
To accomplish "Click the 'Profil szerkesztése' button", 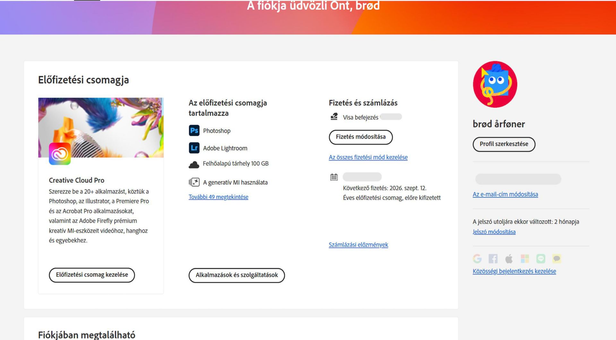I will pos(504,144).
